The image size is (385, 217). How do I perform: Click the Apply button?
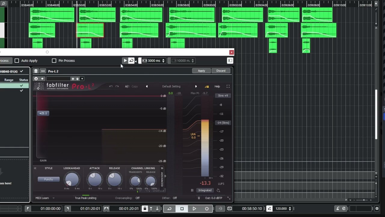(x=202, y=71)
